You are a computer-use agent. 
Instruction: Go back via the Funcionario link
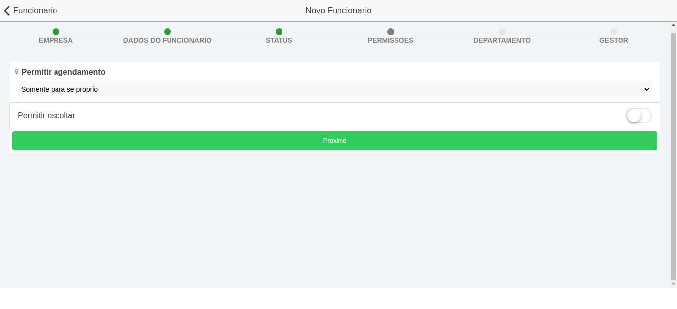[x=35, y=11]
